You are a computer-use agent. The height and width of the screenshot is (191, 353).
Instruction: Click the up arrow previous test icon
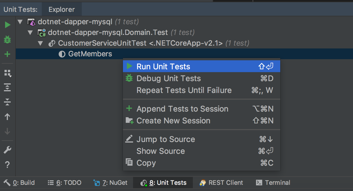[x=8, y=117]
